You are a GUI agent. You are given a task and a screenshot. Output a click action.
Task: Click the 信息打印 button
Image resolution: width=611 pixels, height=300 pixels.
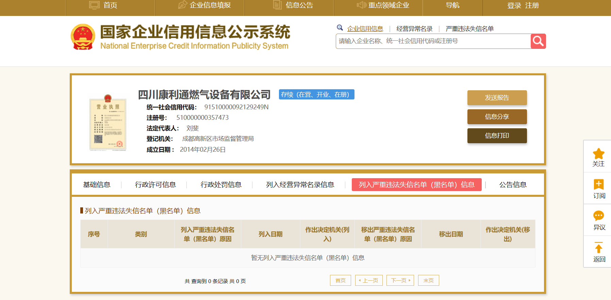[x=497, y=136]
